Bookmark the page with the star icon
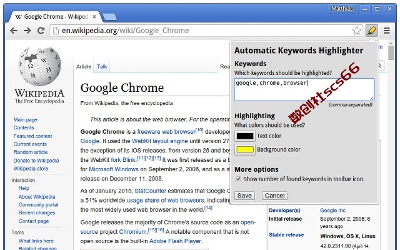 [356, 31]
